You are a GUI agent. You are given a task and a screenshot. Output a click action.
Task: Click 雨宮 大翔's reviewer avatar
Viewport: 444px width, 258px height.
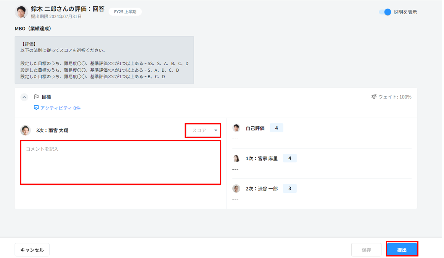pos(26,130)
